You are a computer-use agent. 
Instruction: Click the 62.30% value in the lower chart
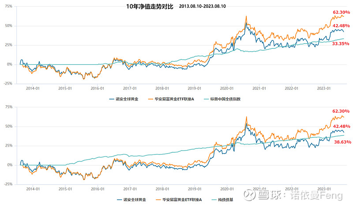click(x=341, y=111)
